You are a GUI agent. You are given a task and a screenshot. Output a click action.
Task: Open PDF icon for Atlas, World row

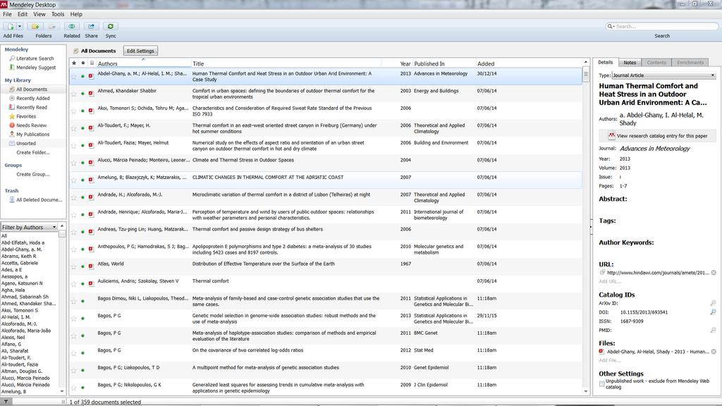pos(91,266)
